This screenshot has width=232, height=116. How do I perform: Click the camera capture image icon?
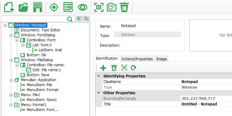112,7
